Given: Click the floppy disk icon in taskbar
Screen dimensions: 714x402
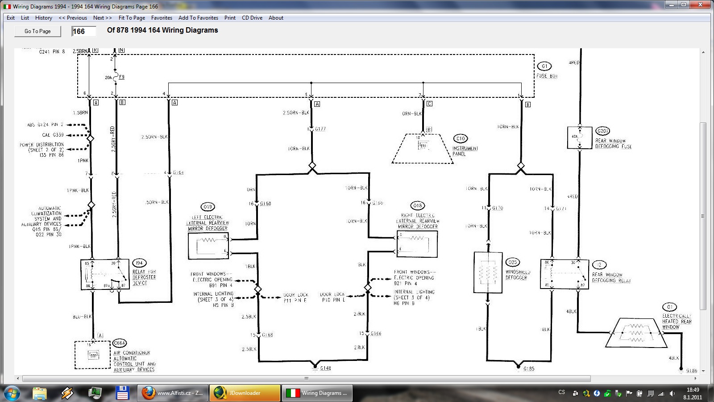Looking at the screenshot, I should [x=122, y=393].
